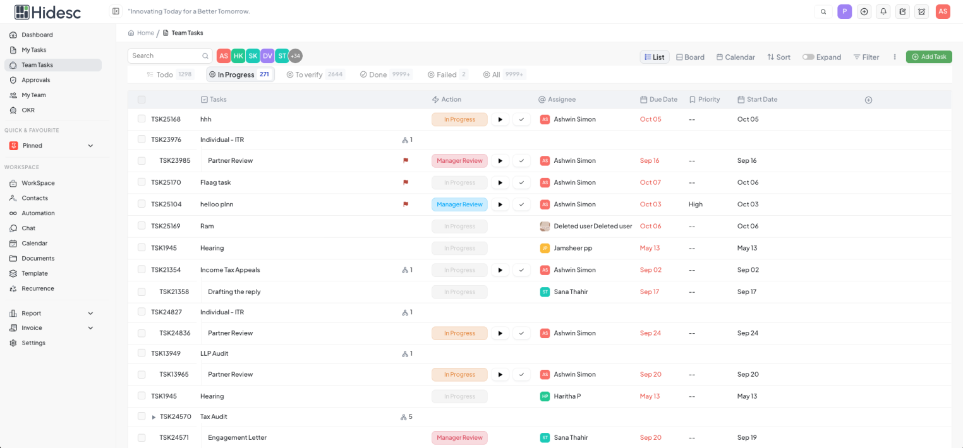Click the +34 assignee avatars badge
Screen dimensions: 963x448
point(294,56)
